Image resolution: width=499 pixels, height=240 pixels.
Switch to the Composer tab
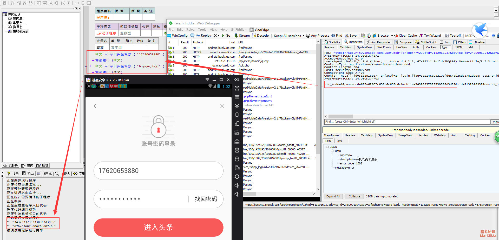(403, 42)
